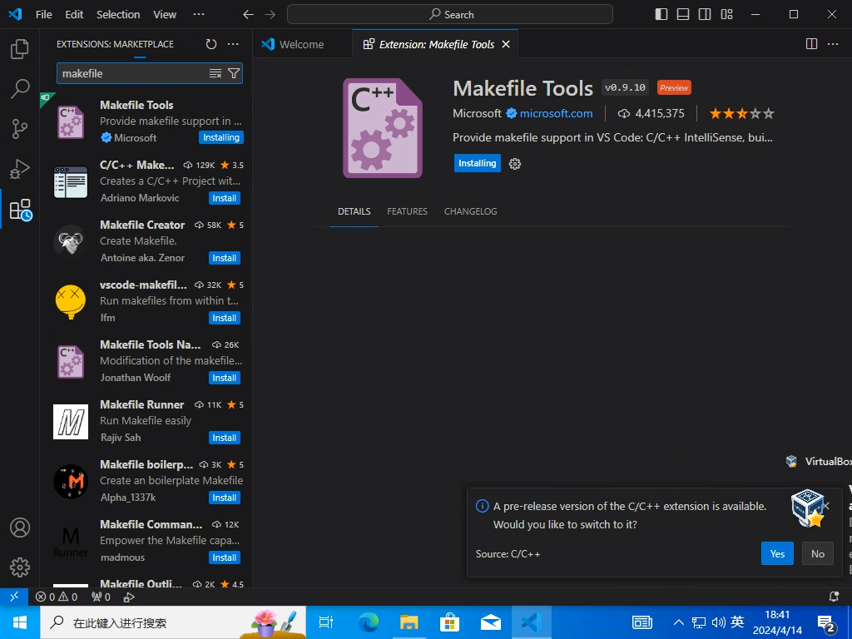Open Views and More Actions ellipsis menu
Image resolution: width=852 pixels, height=639 pixels.
pyautogui.click(x=233, y=44)
